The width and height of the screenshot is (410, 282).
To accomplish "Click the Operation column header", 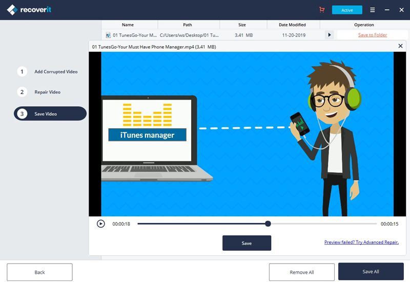I will pyautogui.click(x=364, y=25).
